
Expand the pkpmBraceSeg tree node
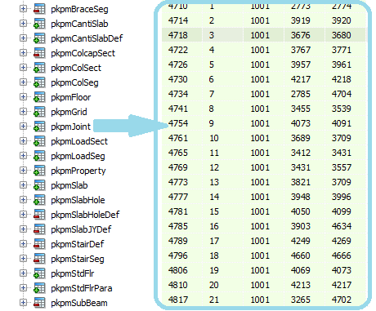tap(23, 9)
